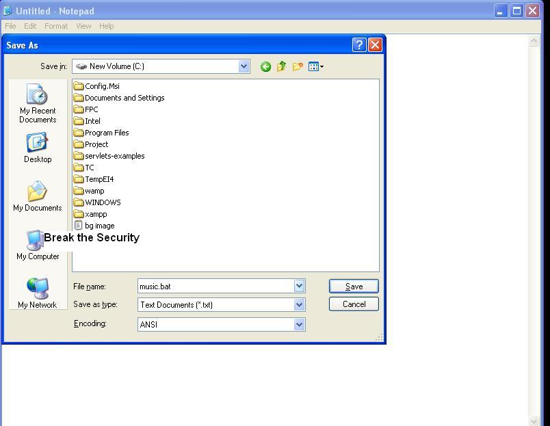550x426 pixels.
Task: Go back using the green arrow icon
Action: pyautogui.click(x=265, y=66)
